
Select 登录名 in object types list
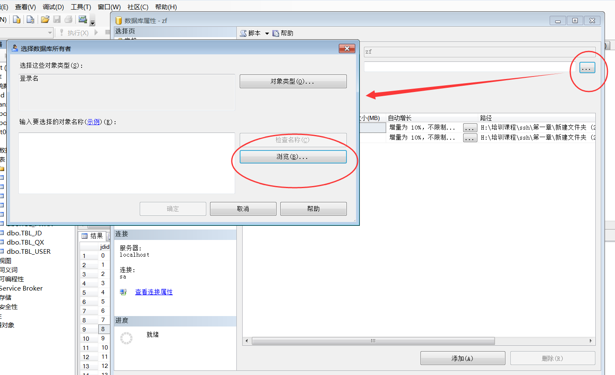pos(29,78)
